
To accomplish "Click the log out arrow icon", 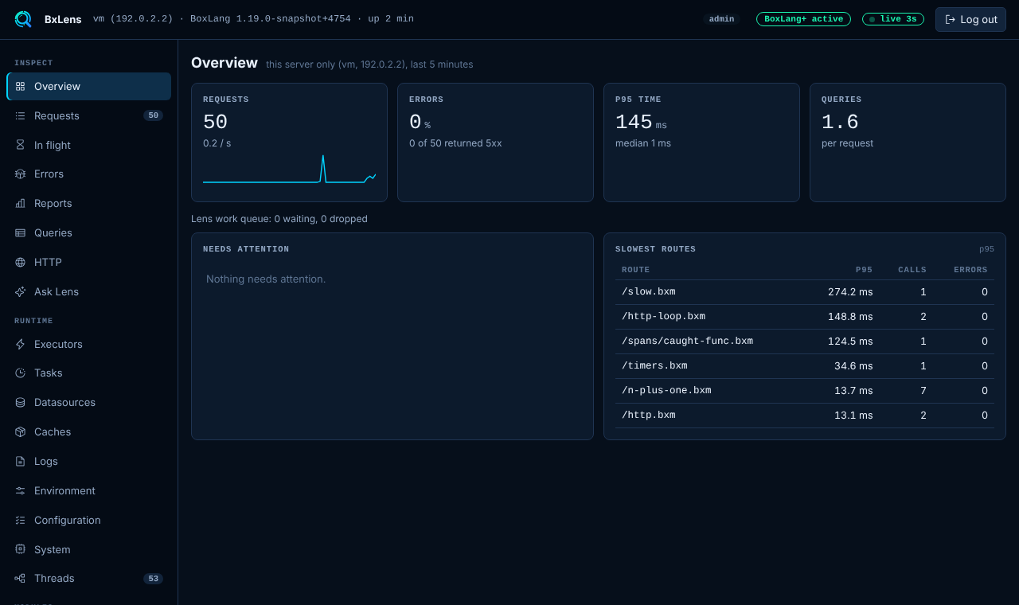I will [950, 19].
